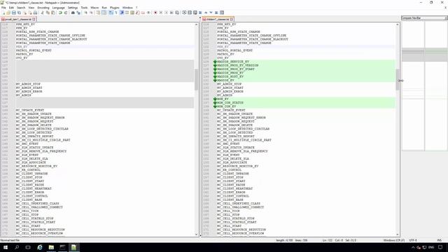448x252 pixels.
Task: Open Find with the binoculars icon
Action: [73, 13]
